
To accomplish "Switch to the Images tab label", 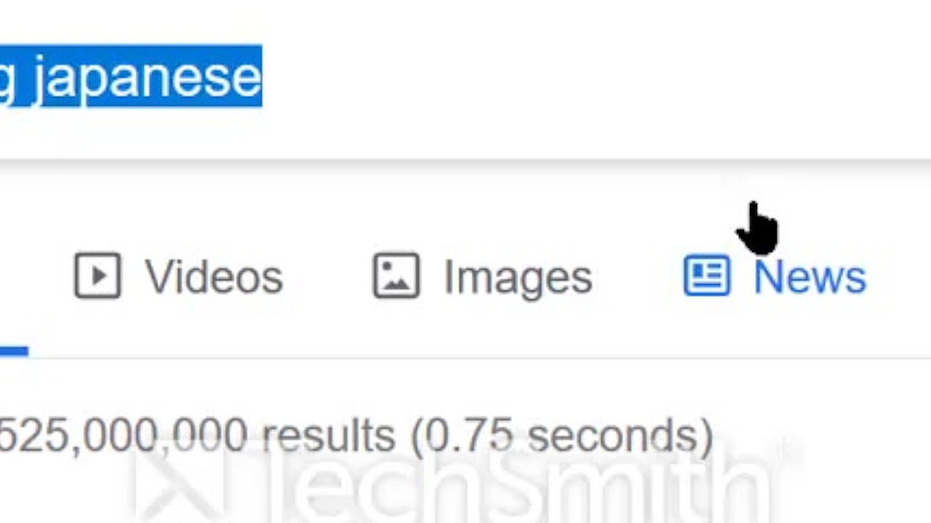I will 518,277.
